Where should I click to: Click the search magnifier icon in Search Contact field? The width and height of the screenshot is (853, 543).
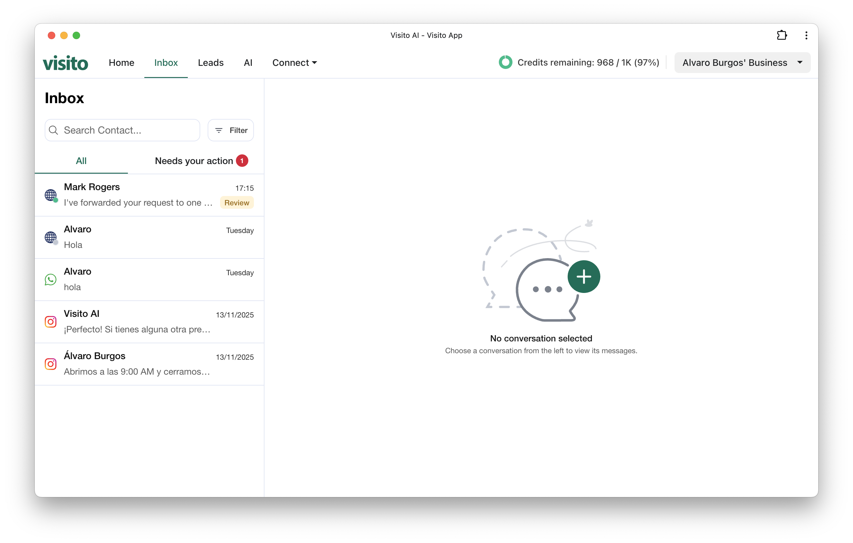pos(53,130)
